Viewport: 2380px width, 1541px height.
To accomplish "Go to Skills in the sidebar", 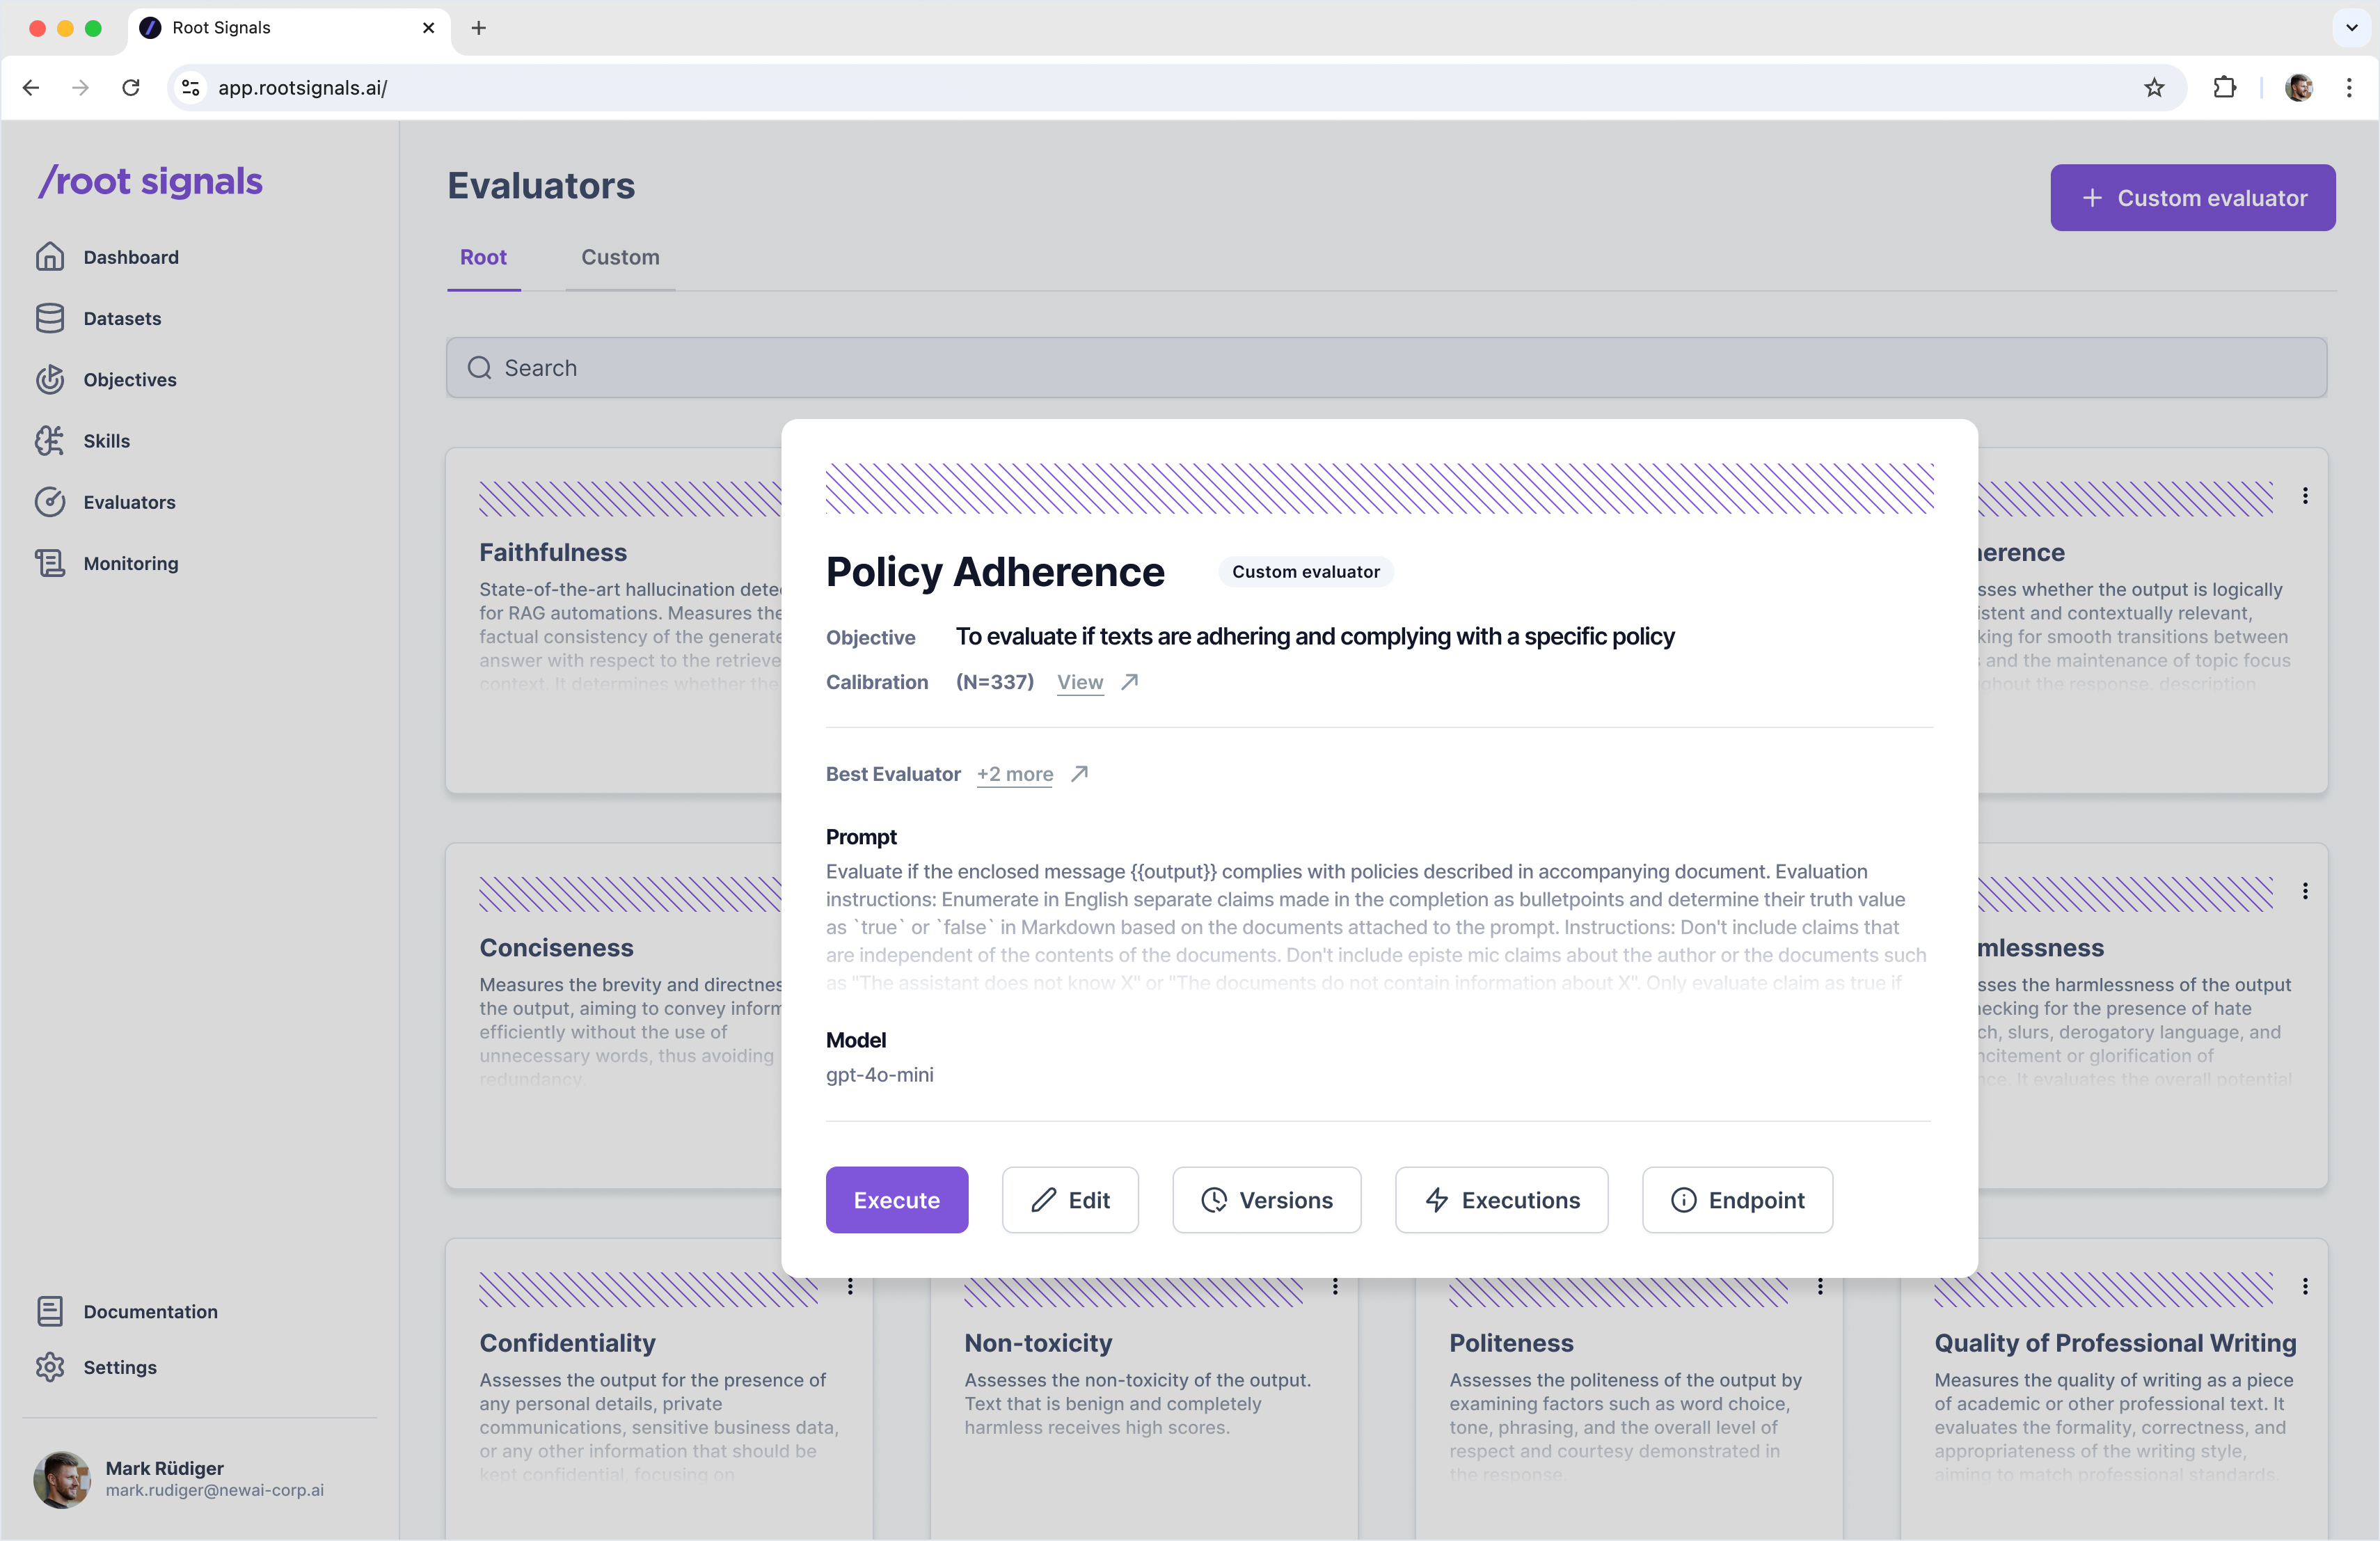I will point(106,441).
